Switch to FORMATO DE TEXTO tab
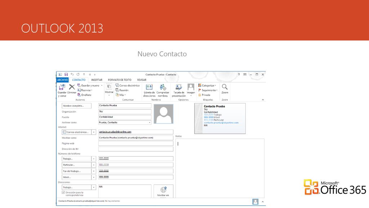Viewport: 369px width, 208px height. point(120,80)
